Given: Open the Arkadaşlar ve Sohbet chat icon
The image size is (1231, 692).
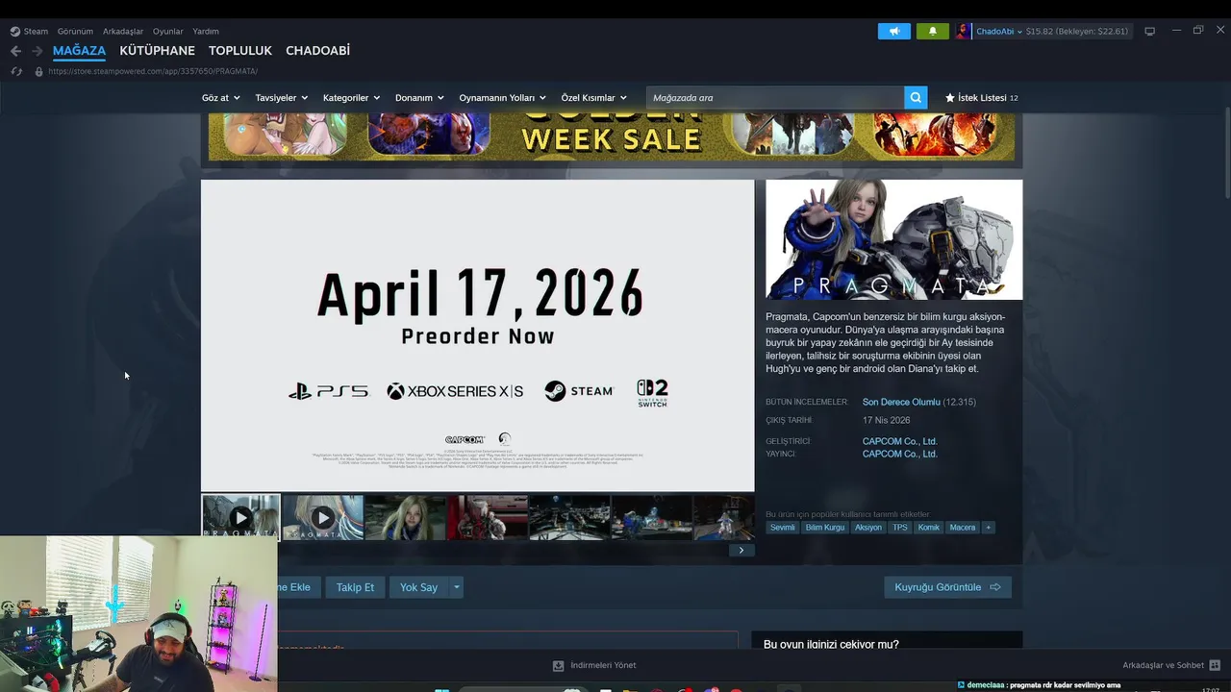Looking at the screenshot, I should click(1215, 665).
